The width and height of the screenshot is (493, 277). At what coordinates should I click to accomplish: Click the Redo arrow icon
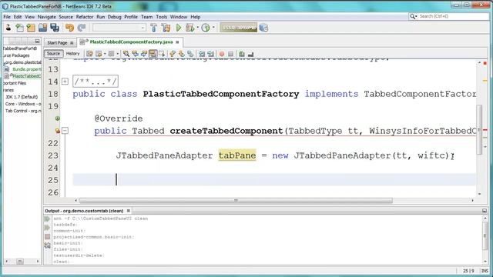coord(82,28)
